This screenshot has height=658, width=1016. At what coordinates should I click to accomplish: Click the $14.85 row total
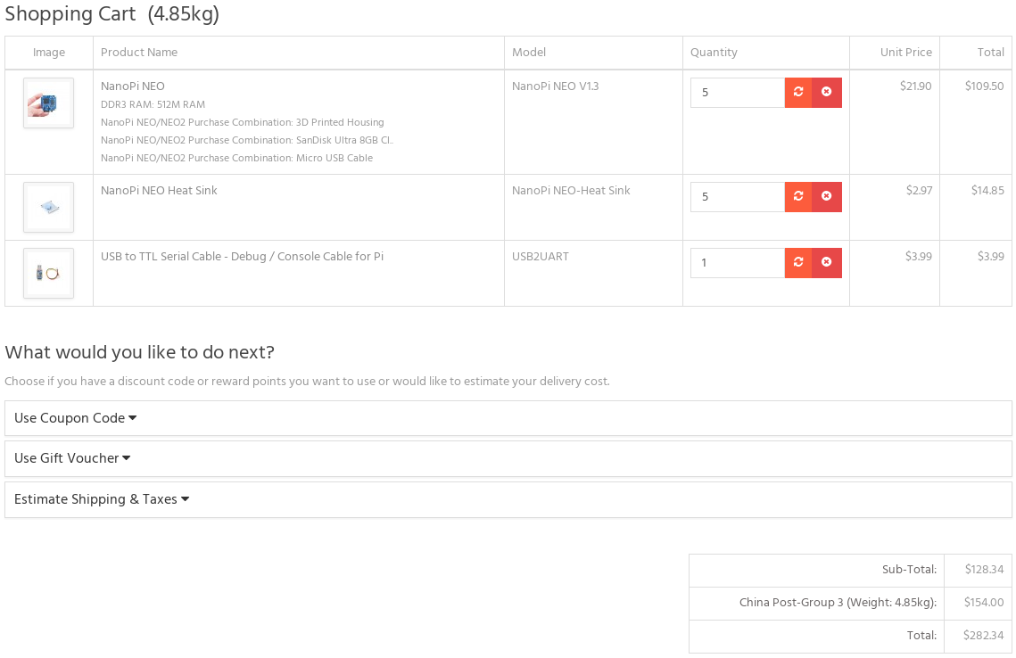(987, 191)
